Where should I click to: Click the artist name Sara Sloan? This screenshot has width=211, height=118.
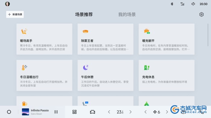36,114
